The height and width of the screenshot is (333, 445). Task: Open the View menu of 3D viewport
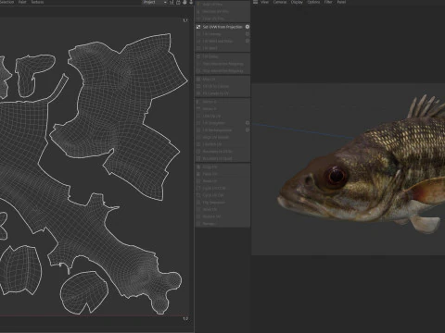coord(265,2)
